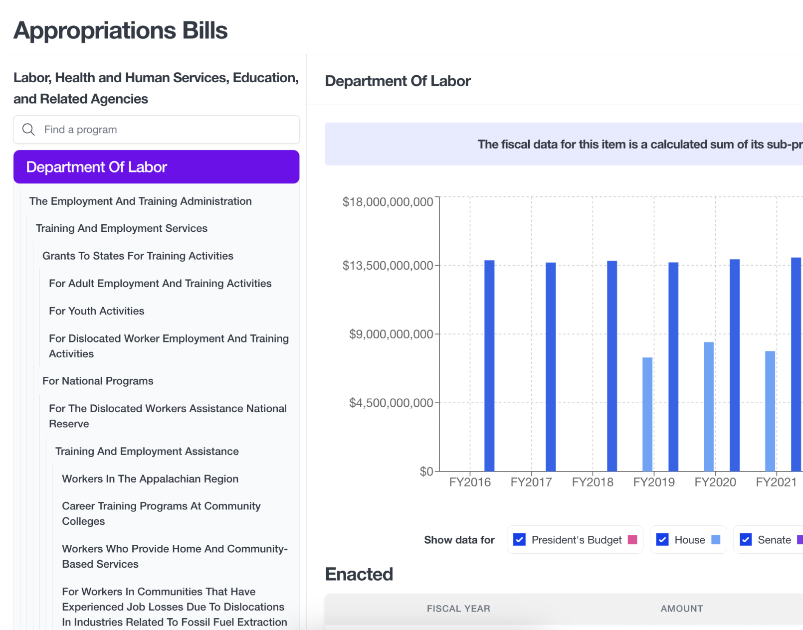
Task: Select Department Of Labor in sidebar
Action: 156,167
